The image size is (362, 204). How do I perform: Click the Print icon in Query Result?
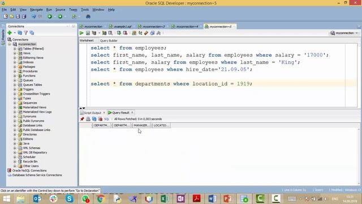[88, 119]
